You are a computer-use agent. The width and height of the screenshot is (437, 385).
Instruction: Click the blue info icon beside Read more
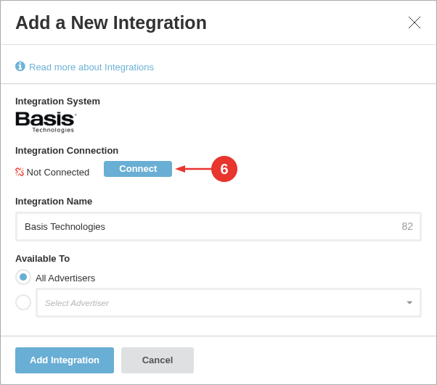(x=20, y=67)
